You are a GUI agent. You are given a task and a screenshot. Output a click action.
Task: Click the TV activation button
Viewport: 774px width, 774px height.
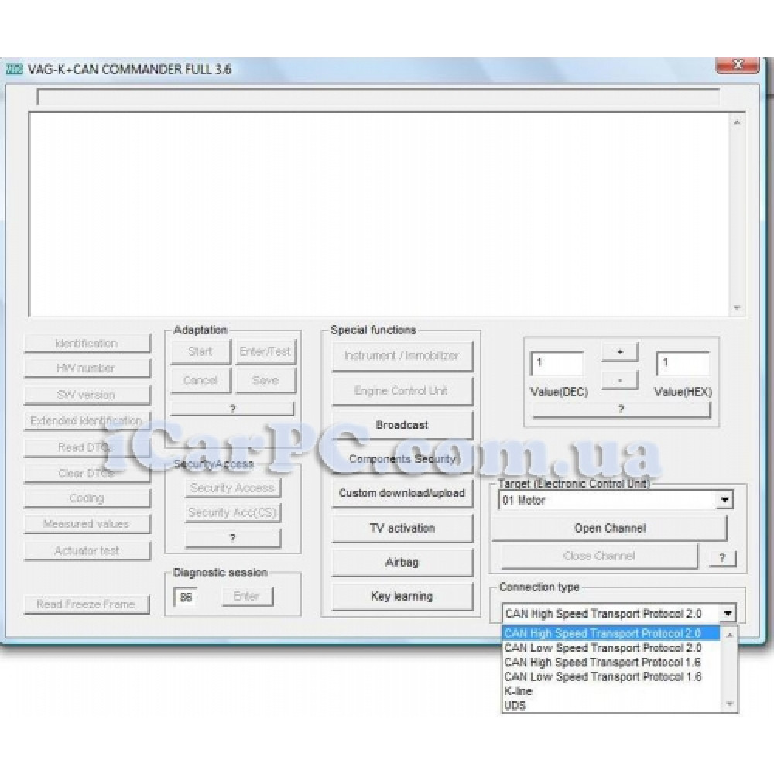402,528
